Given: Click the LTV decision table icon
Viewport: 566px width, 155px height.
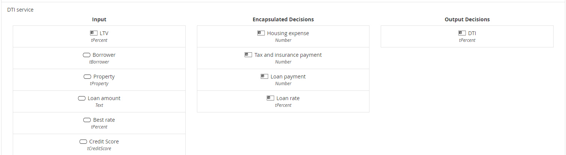Looking at the screenshot, I should [x=94, y=33].
